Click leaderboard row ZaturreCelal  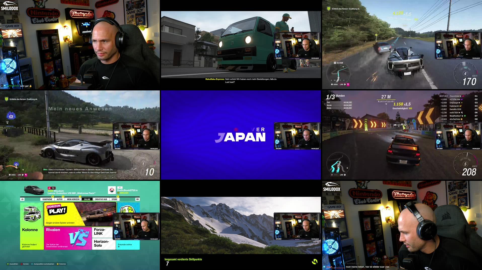coord(458,96)
